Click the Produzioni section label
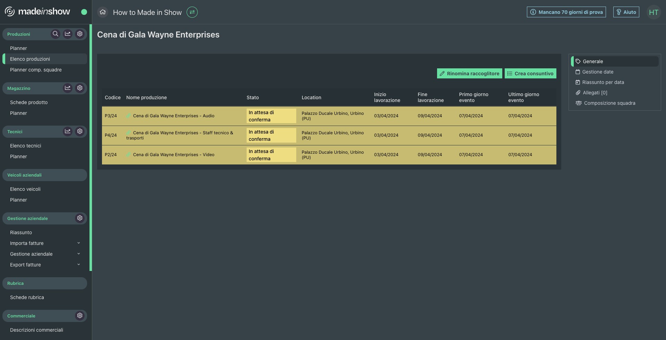The height and width of the screenshot is (340, 666). click(19, 34)
